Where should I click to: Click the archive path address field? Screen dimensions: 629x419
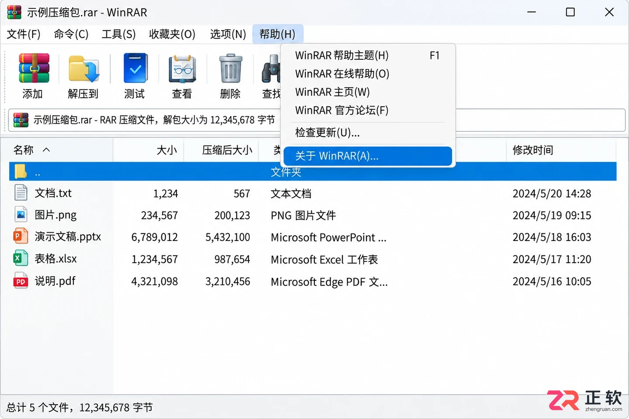coord(317,120)
